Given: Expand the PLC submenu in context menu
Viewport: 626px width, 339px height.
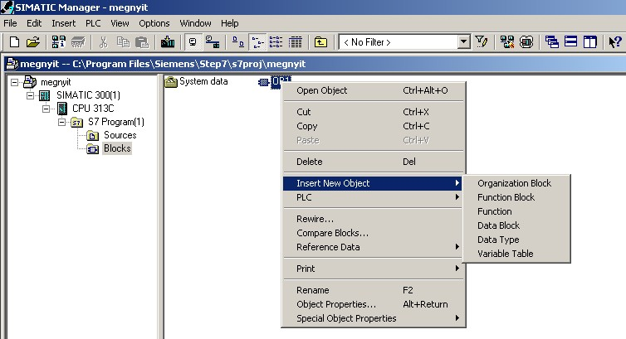Looking at the screenshot, I should [x=374, y=197].
